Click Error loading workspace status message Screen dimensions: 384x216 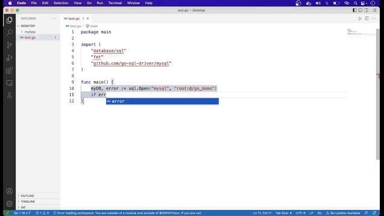[127, 213]
